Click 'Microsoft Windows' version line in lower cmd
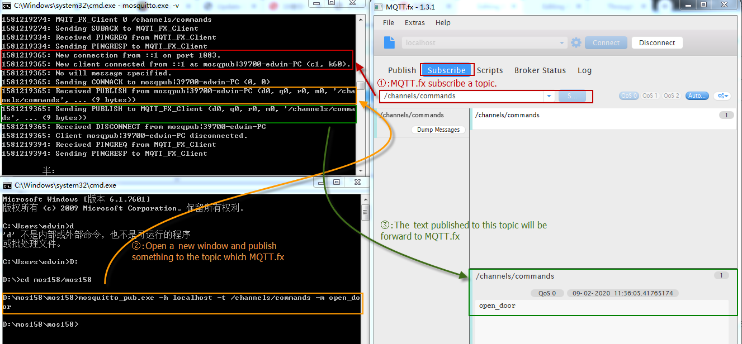This screenshot has width=742, height=344. [76, 199]
